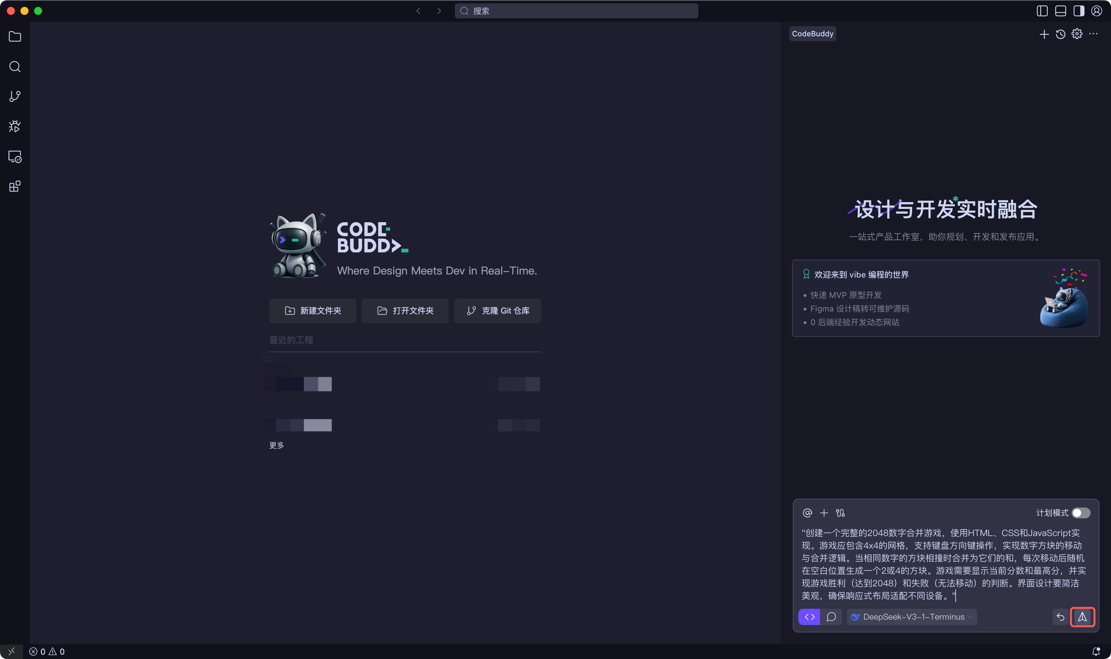
Task: Open the Source Control branch icon
Action: (15, 96)
